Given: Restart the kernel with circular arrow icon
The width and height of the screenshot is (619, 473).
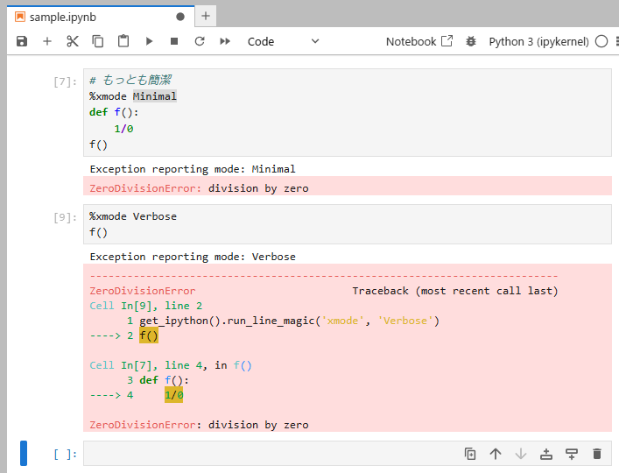Looking at the screenshot, I should (200, 41).
